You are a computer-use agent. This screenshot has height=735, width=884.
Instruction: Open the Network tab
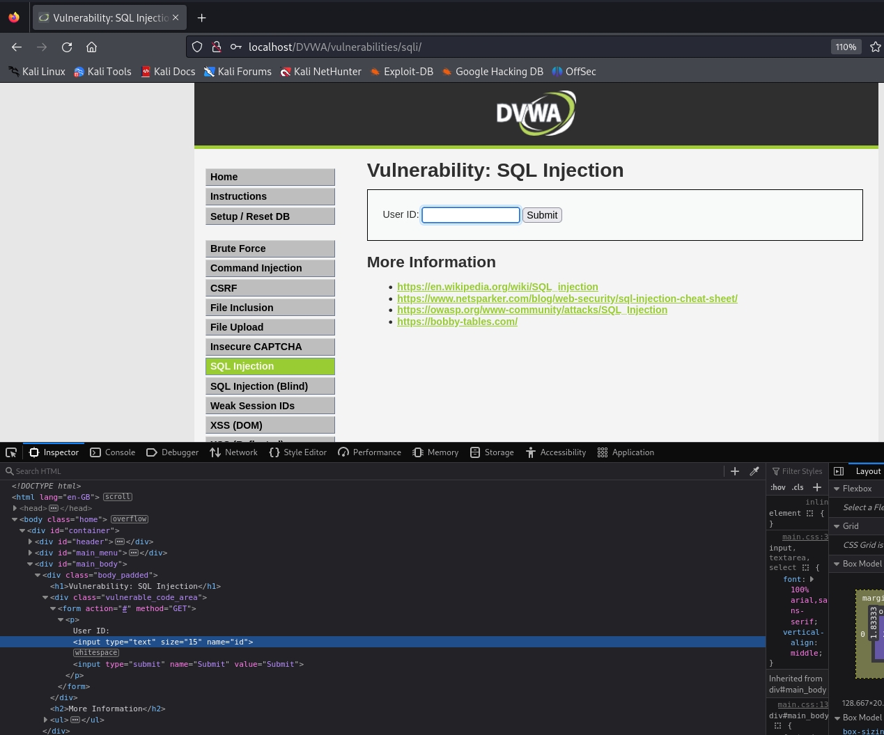(234, 452)
